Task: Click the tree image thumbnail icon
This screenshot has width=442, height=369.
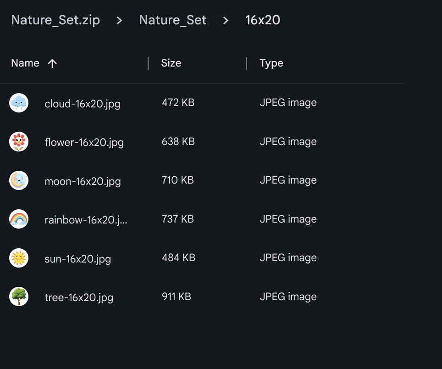Action: 19,297
